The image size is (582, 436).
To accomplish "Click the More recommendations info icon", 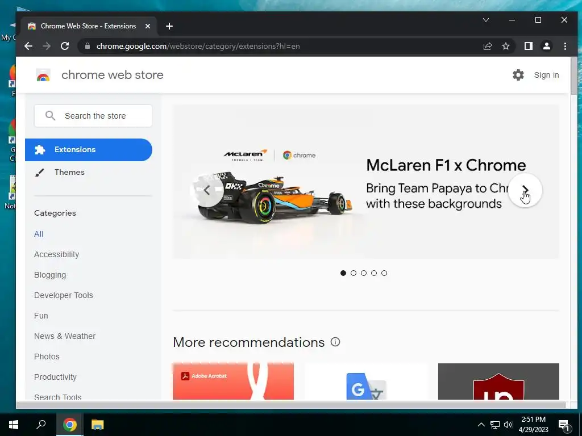I will [x=335, y=342].
